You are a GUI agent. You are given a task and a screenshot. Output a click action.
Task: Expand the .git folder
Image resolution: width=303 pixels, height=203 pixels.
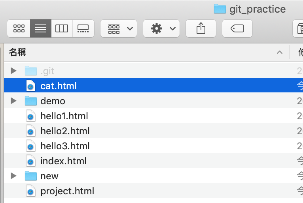(14, 71)
